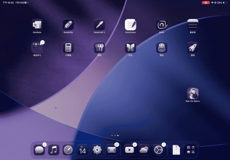
Task: Open the Notes (备忘录) app
Action: (193, 25)
